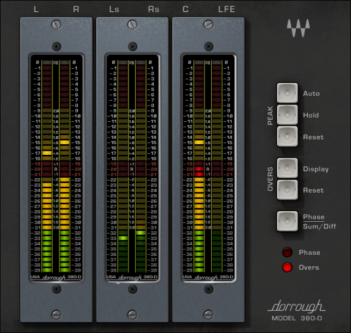Click the top slotted screw on C/LFE module
This screenshot has width=351, height=333.
click(x=208, y=25)
